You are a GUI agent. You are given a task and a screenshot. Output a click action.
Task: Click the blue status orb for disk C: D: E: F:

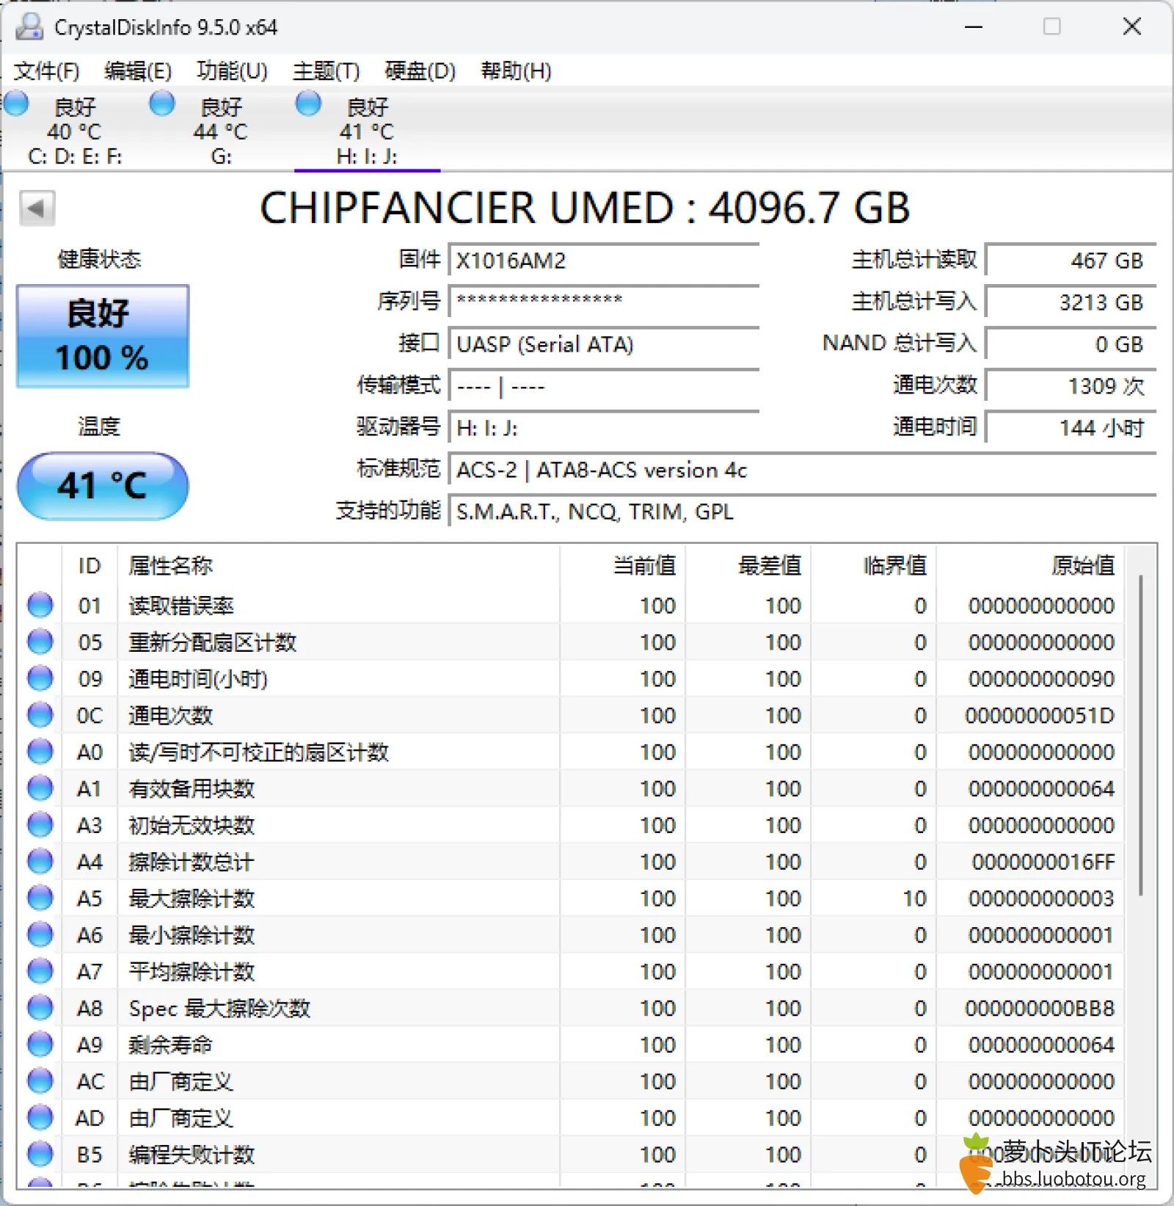pyautogui.click(x=16, y=103)
